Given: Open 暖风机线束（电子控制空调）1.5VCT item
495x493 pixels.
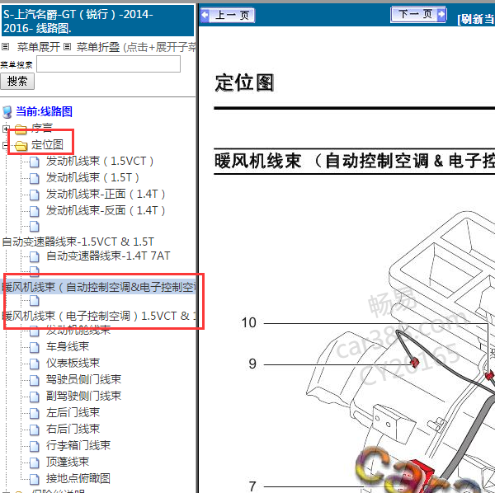Looking at the screenshot, I should [x=99, y=316].
